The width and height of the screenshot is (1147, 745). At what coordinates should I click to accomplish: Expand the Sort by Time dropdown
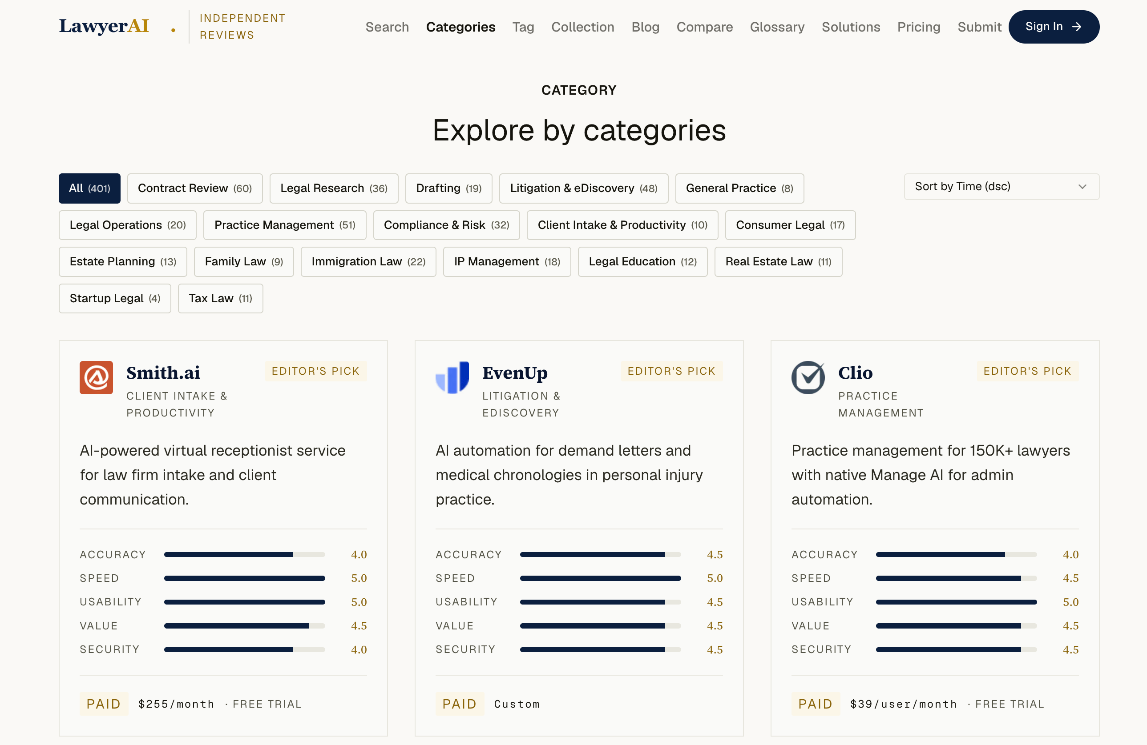(1002, 187)
